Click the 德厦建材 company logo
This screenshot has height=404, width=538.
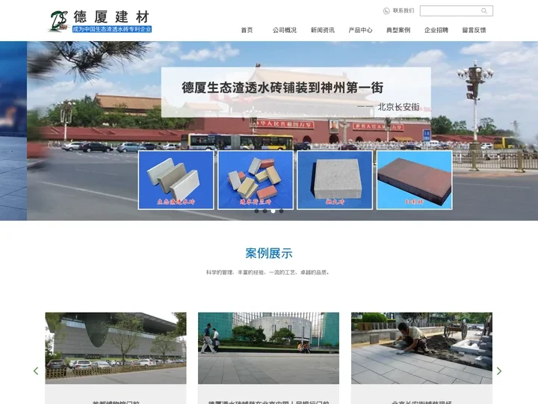click(x=100, y=21)
